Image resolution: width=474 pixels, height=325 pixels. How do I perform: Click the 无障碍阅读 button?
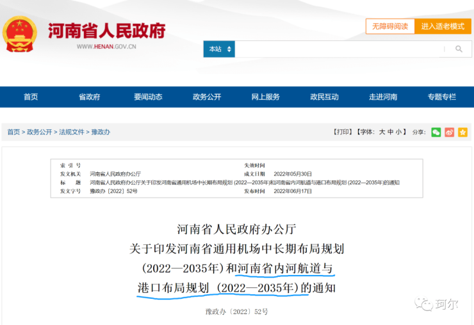pos(389,26)
